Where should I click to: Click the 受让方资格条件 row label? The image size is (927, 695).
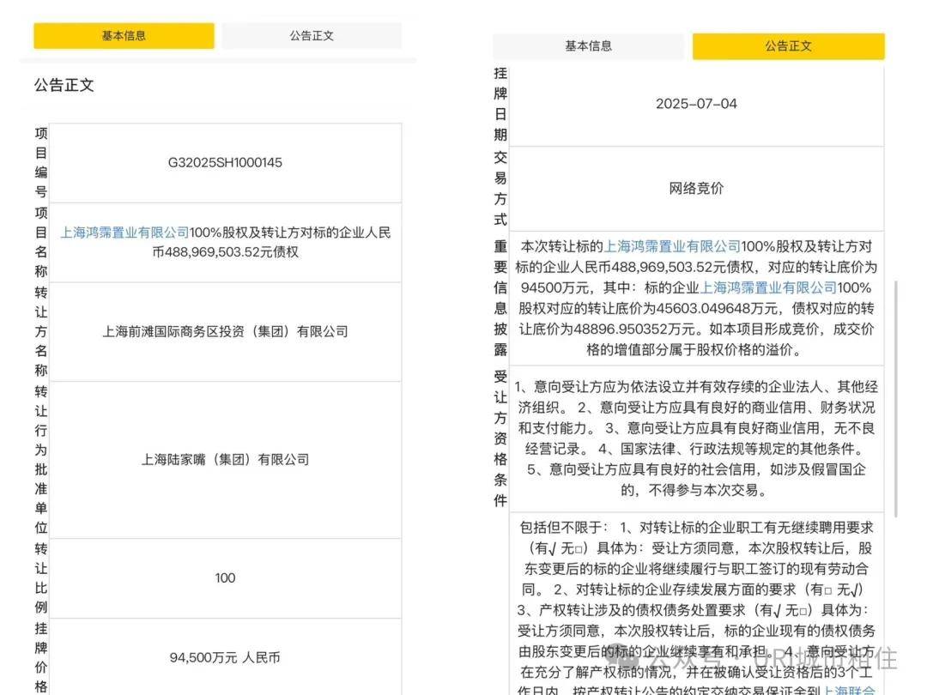pos(500,438)
